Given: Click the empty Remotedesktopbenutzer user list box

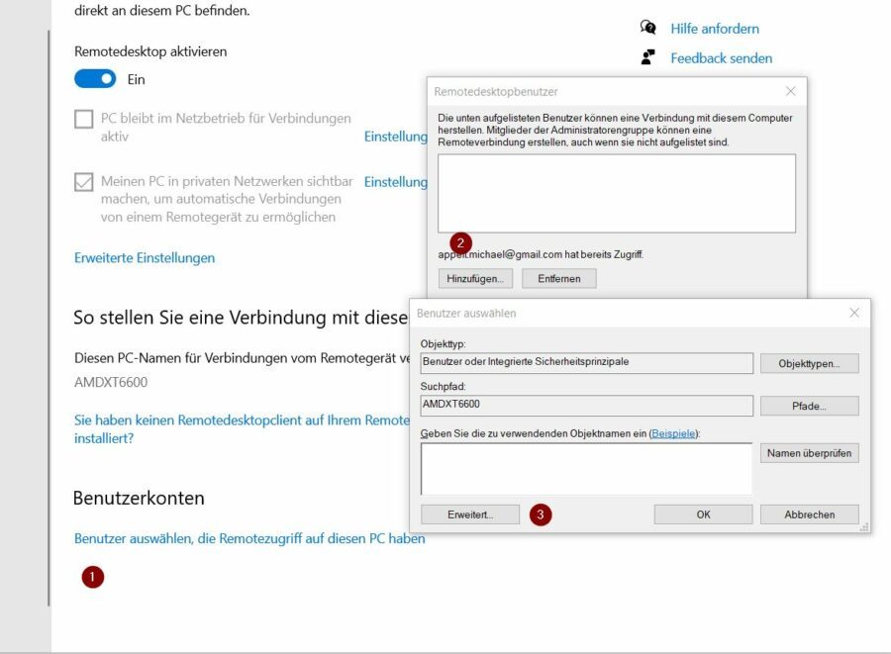Looking at the screenshot, I should point(612,195).
